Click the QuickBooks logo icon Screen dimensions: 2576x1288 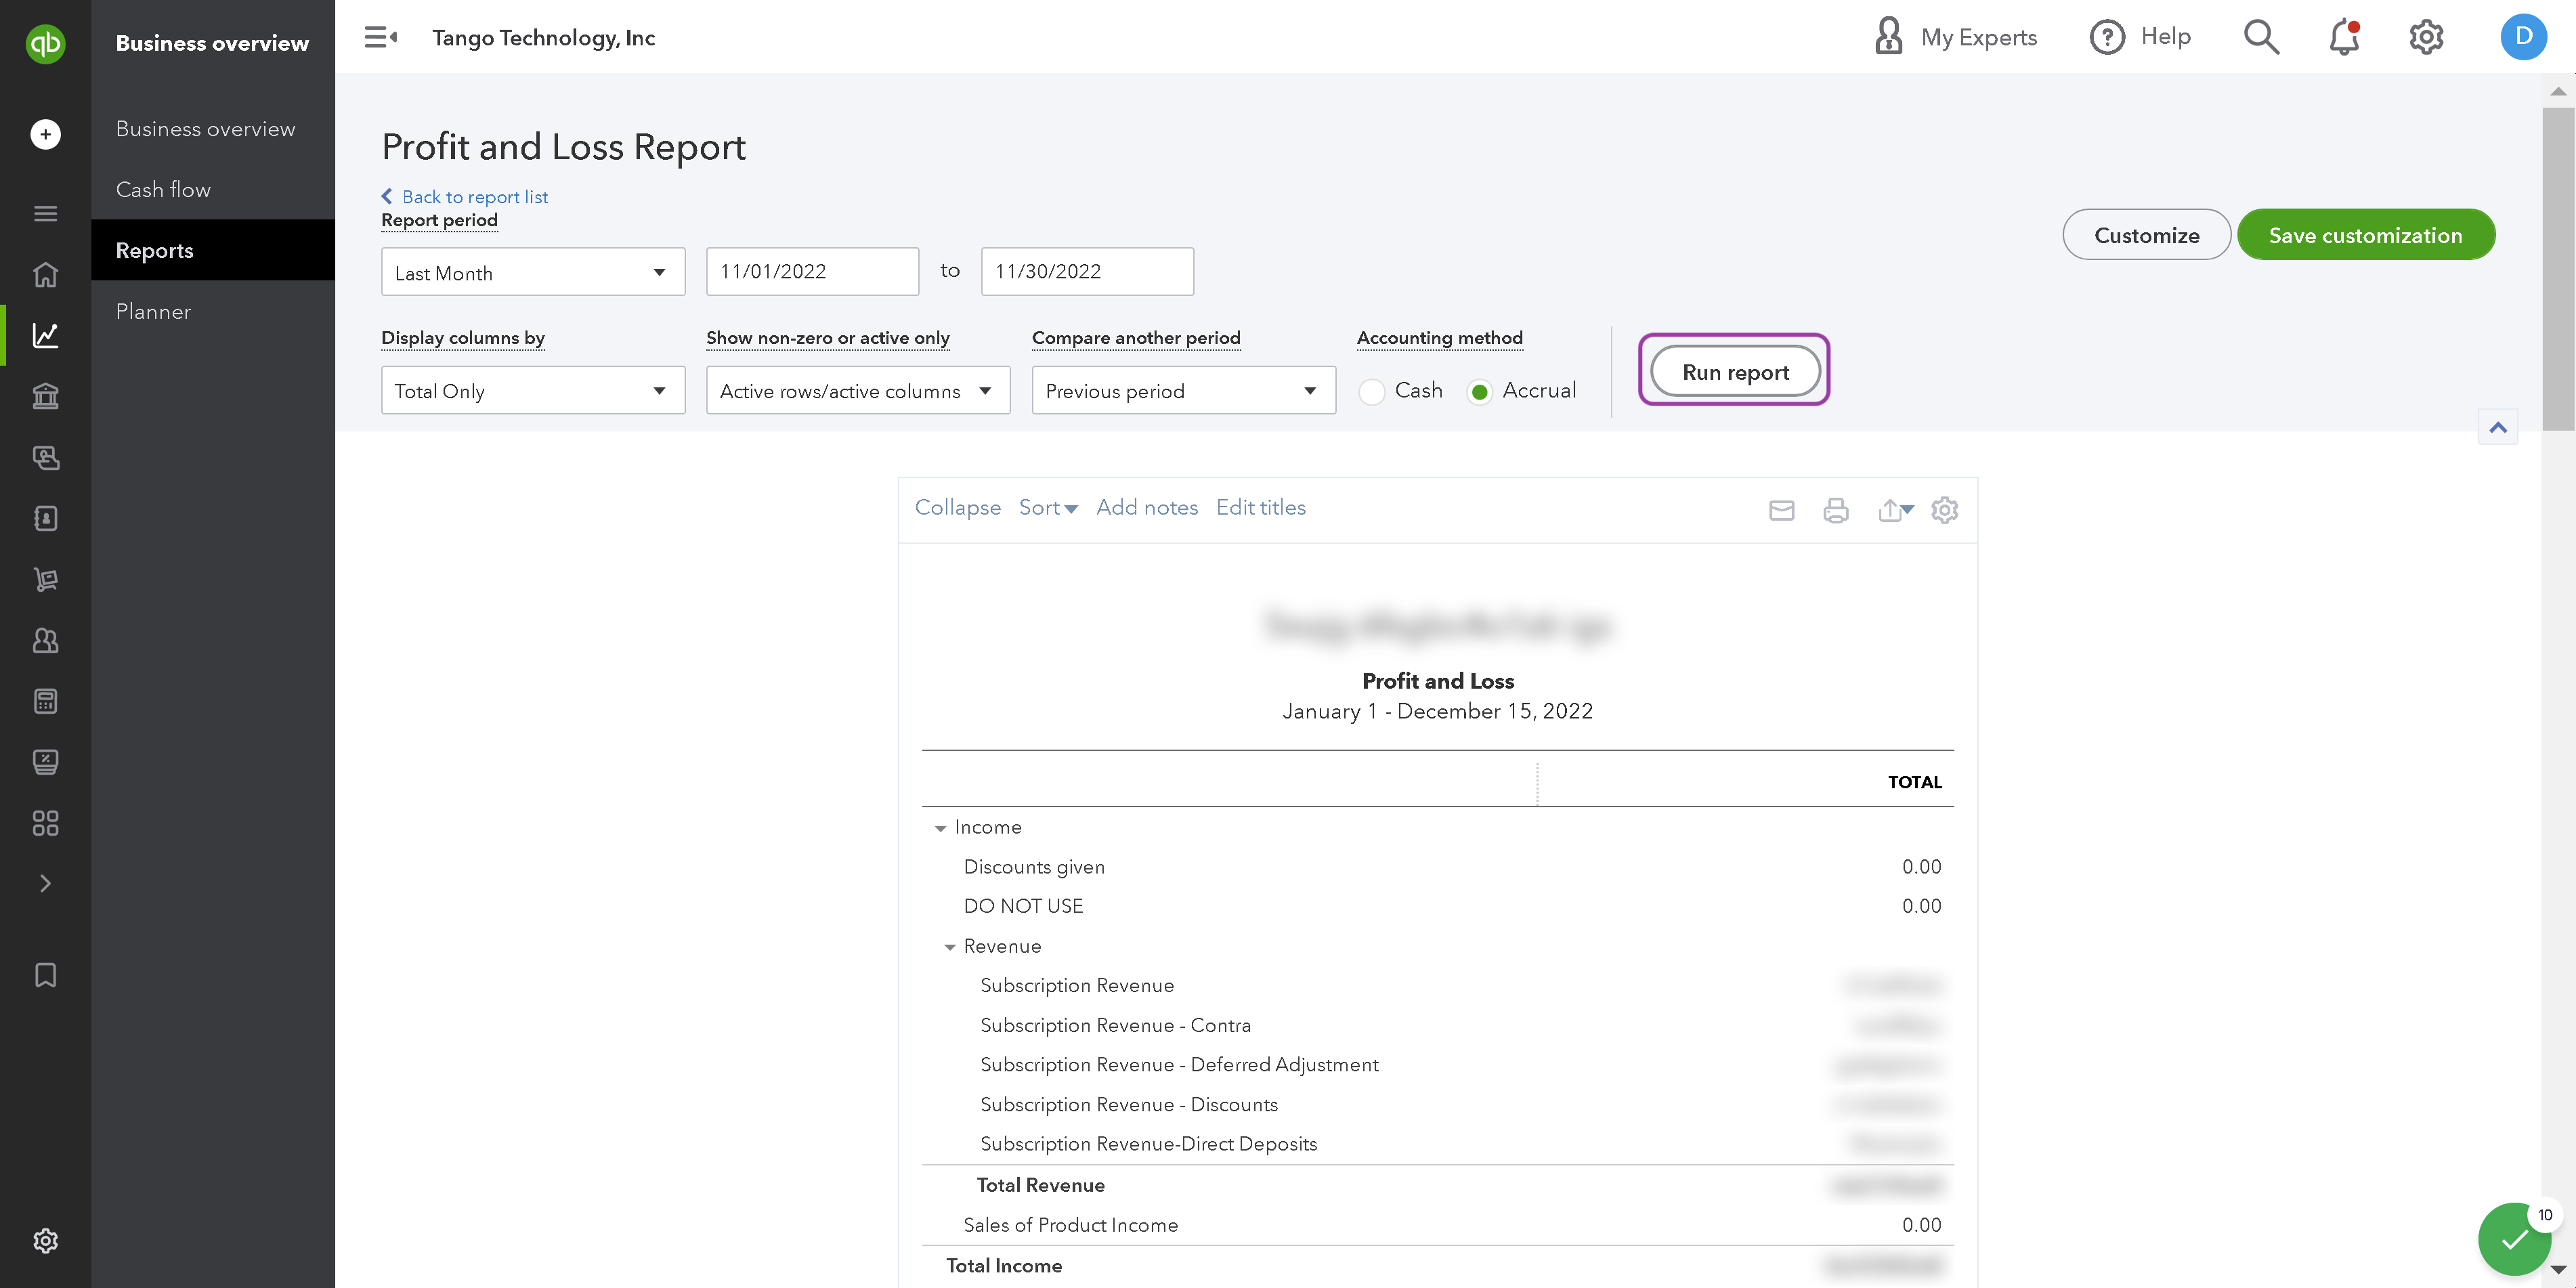click(x=45, y=43)
